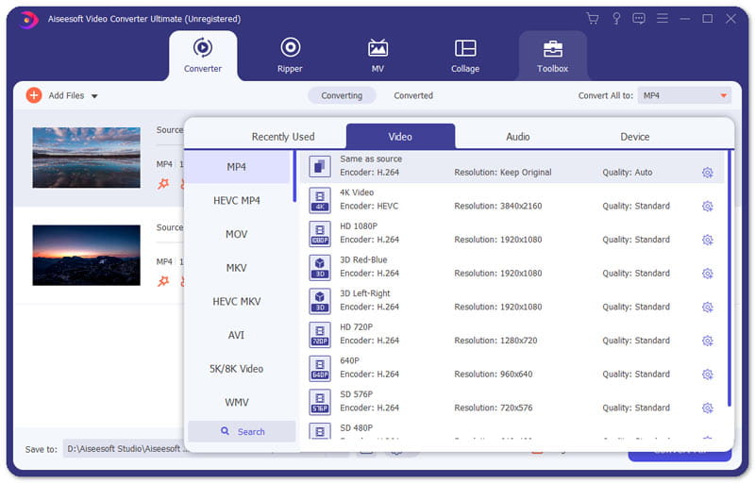Select WMV format
The width and height of the screenshot is (755, 483).
[x=237, y=403]
